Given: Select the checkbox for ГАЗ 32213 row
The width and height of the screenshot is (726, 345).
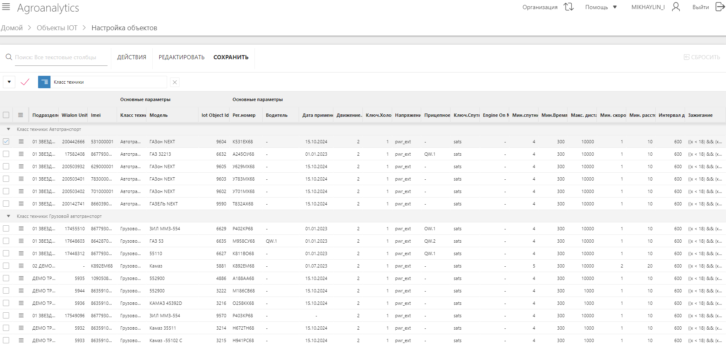Looking at the screenshot, I should [6, 154].
